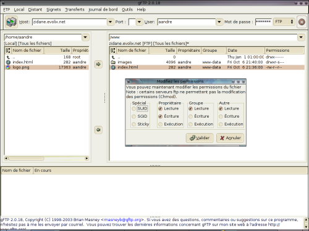Open the host history dropdown
The width and height of the screenshot is (309, 231).
(111, 22)
